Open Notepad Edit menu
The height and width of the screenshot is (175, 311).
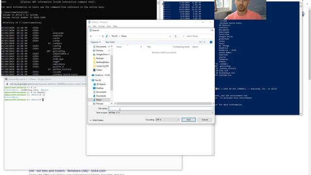pos(94,26)
